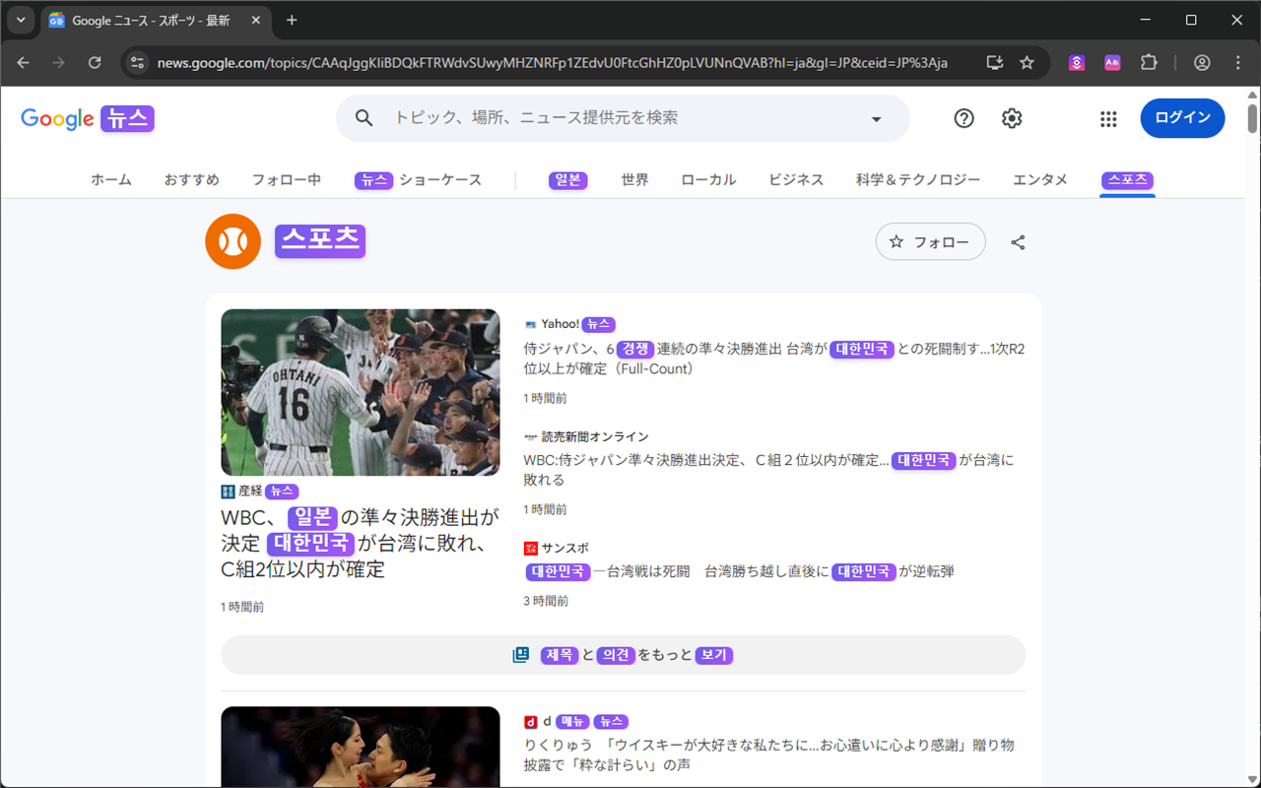The width and height of the screenshot is (1261, 788).
Task: Toggle the フォロー star for the sports topic
Action: coord(895,241)
